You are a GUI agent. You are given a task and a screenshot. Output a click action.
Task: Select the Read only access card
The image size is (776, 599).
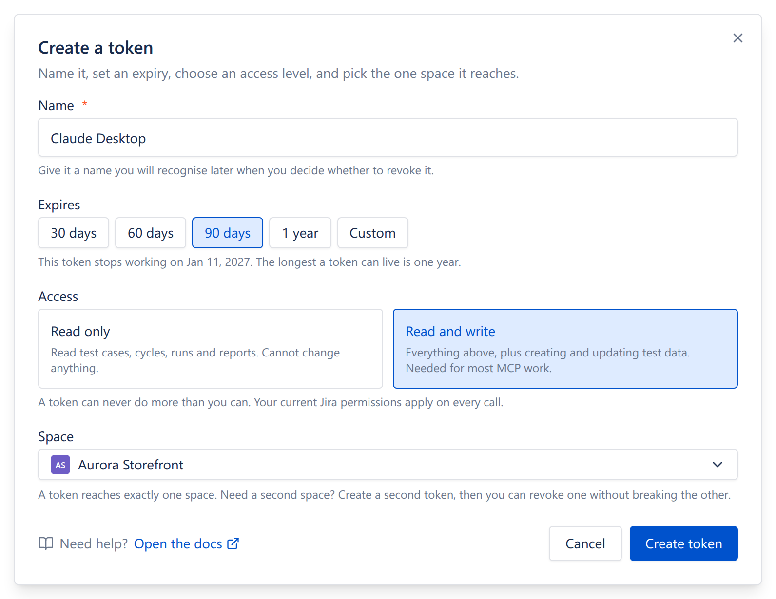click(211, 349)
